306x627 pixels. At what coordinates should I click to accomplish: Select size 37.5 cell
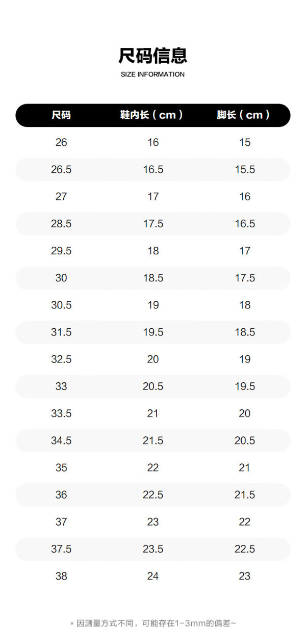61,549
